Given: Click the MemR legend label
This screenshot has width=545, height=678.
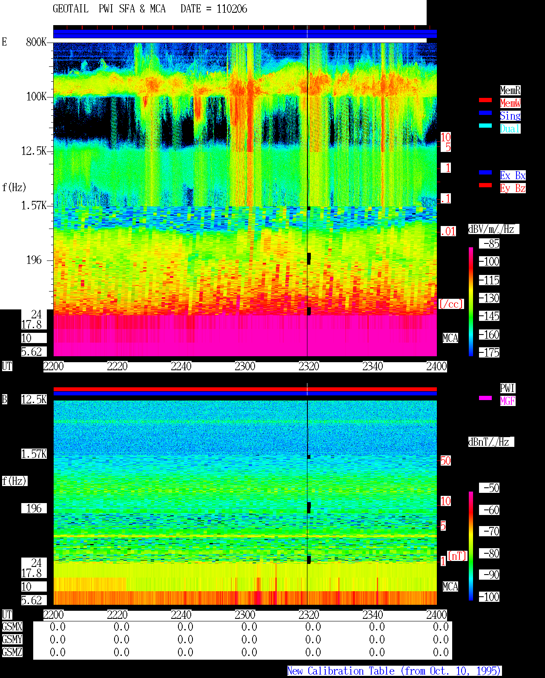Looking at the screenshot, I should 510,90.
